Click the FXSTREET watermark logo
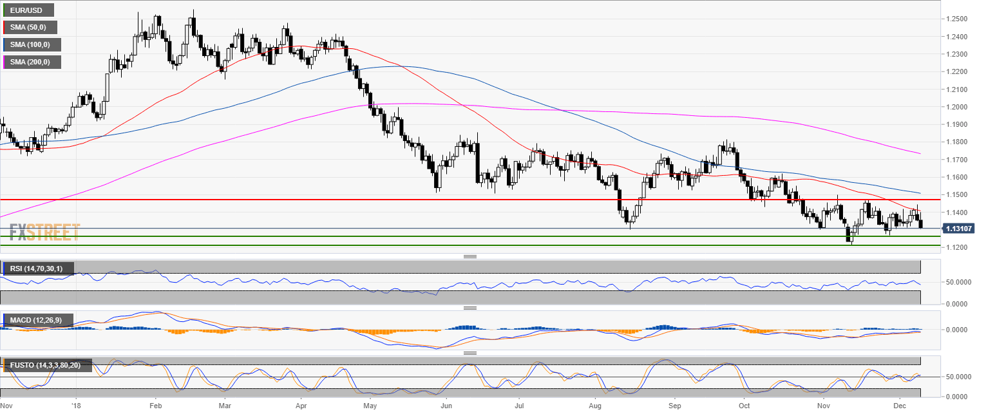Screen dimensions: 986x414 click(x=44, y=232)
